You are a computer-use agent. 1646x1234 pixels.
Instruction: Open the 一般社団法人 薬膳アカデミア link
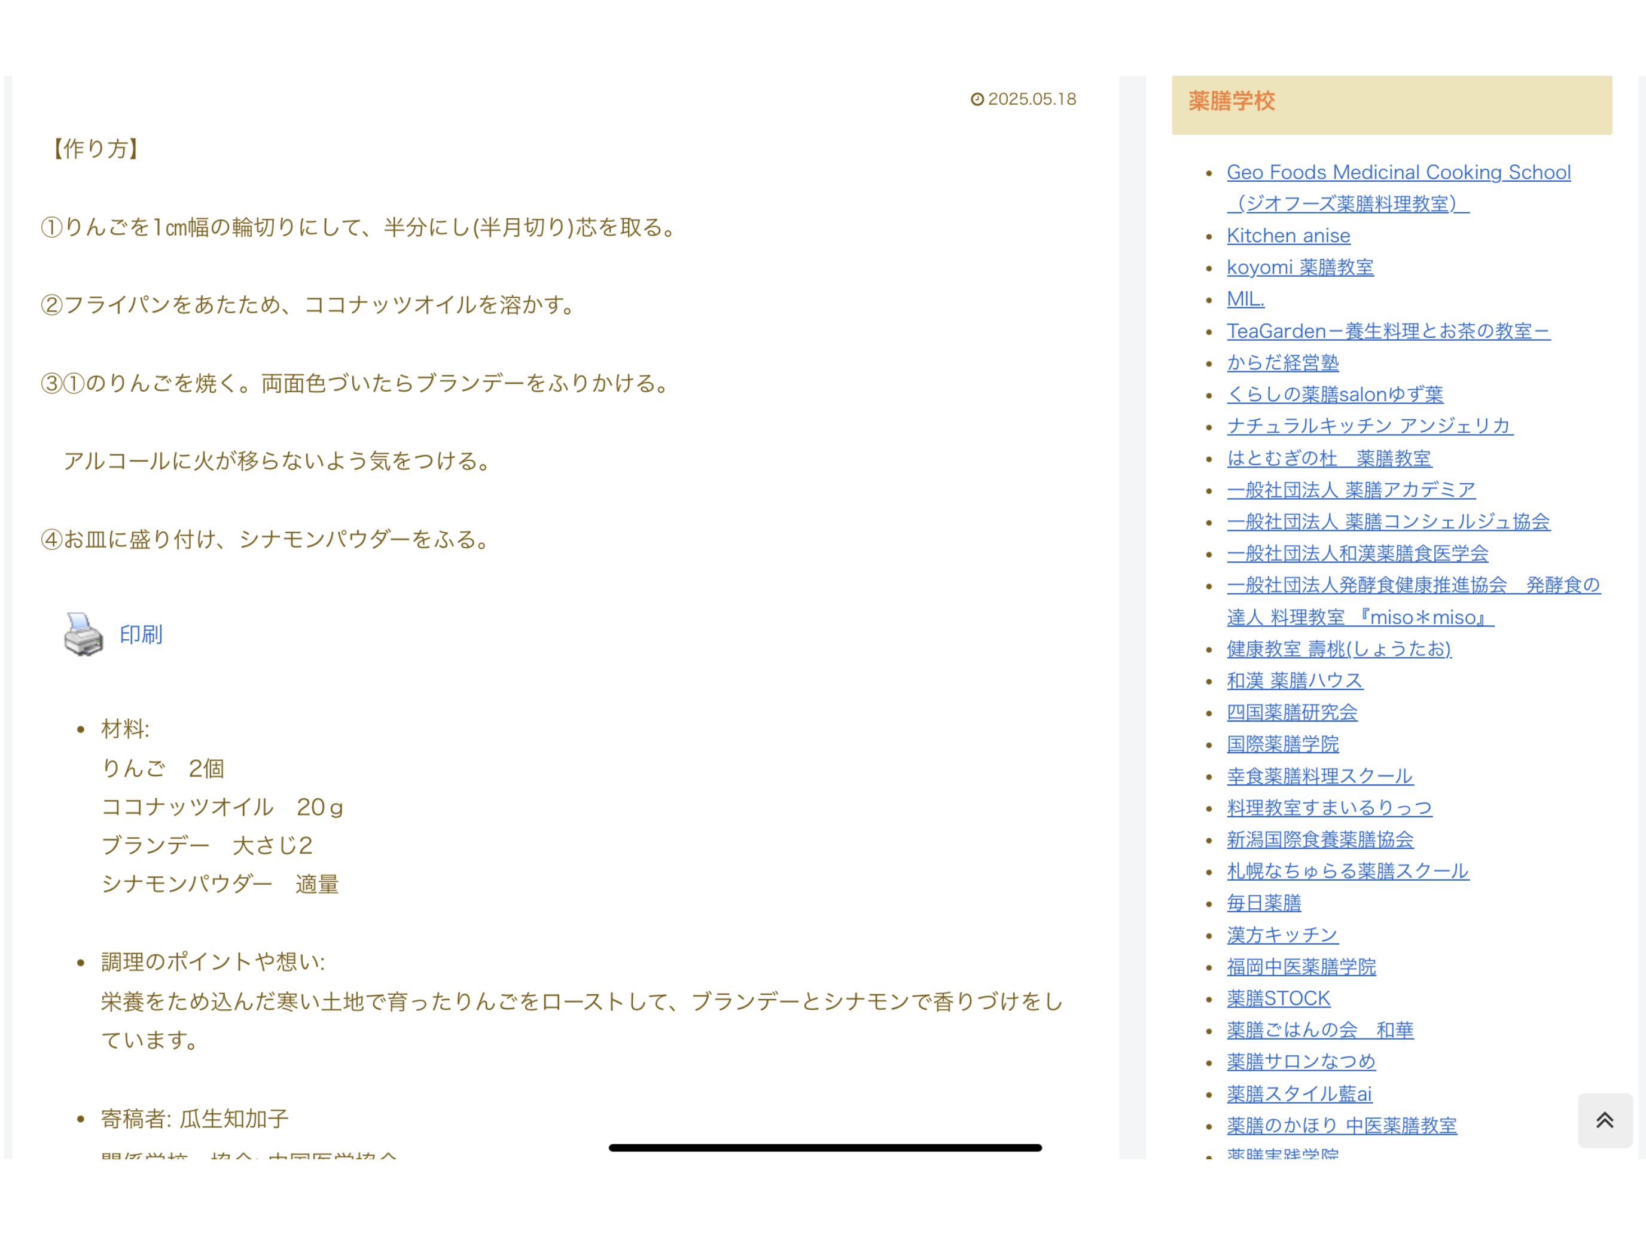1351,490
